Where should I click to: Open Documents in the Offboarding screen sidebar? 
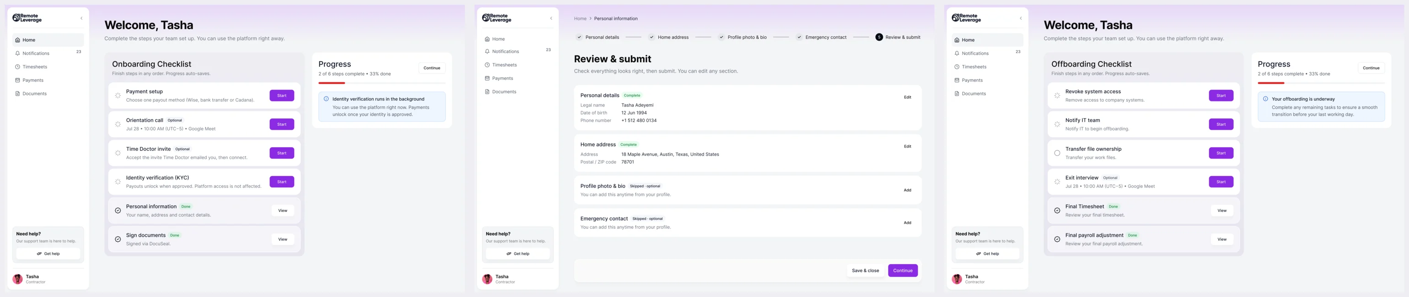(x=987, y=93)
